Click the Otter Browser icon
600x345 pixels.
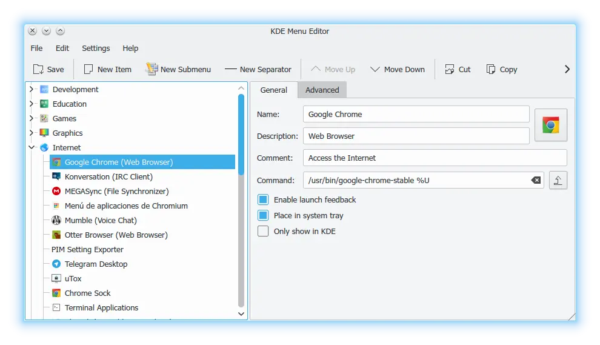56,235
